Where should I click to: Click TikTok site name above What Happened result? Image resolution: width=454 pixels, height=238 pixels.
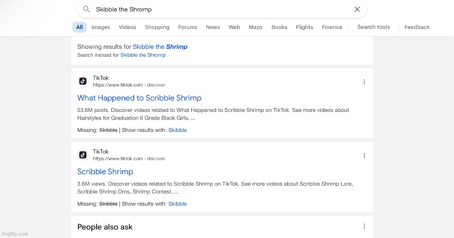click(100, 78)
